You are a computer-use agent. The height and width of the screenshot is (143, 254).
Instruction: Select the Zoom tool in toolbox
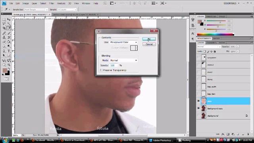pos(9,65)
